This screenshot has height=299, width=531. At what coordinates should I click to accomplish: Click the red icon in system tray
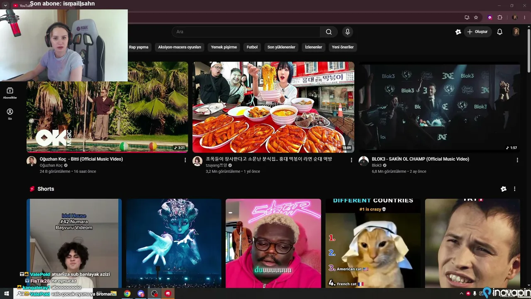pyautogui.click(x=468, y=294)
